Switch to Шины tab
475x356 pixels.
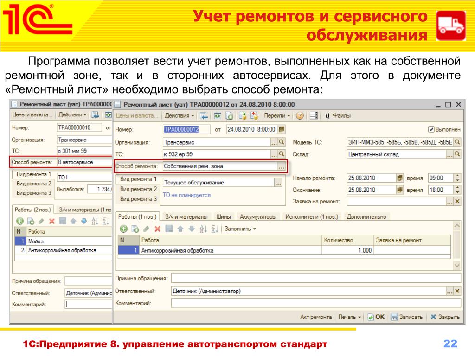tap(224, 217)
